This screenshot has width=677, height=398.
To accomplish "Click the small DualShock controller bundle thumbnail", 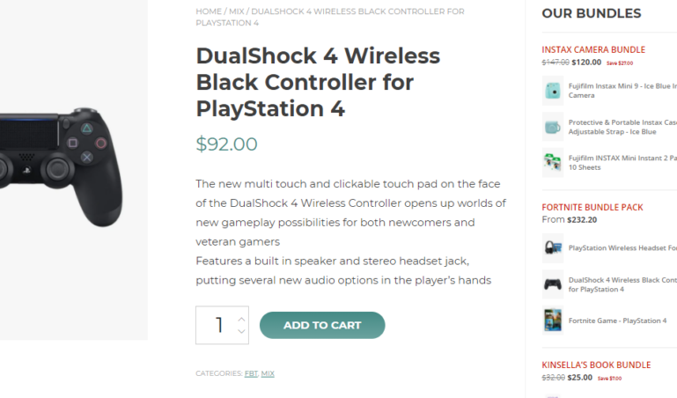I will coord(553,284).
